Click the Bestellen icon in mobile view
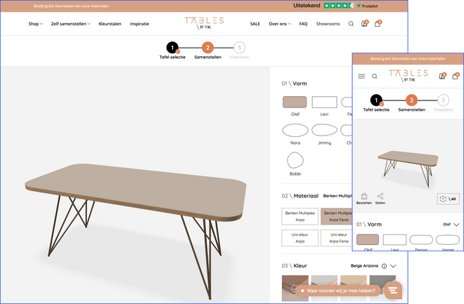This screenshot has width=464, height=304. tap(364, 199)
